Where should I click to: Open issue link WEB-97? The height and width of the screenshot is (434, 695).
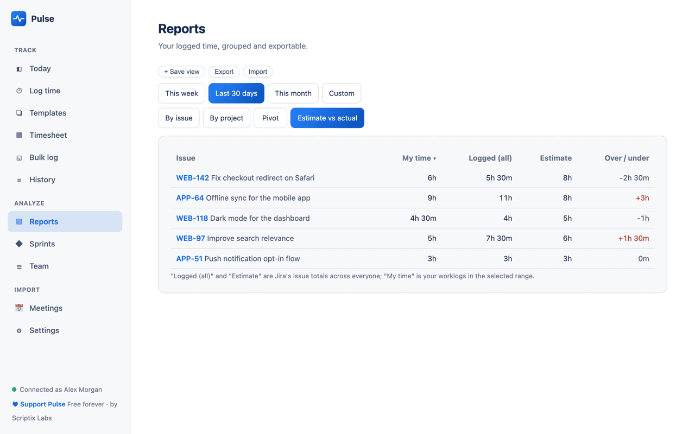click(190, 238)
